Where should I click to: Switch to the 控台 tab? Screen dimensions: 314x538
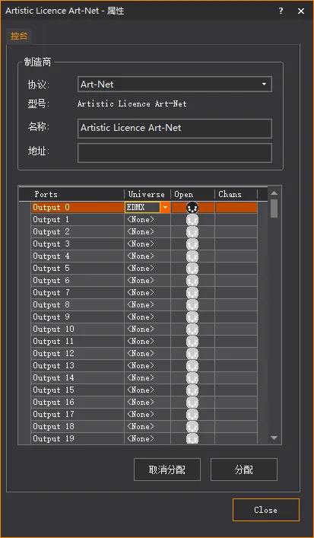tap(19, 36)
